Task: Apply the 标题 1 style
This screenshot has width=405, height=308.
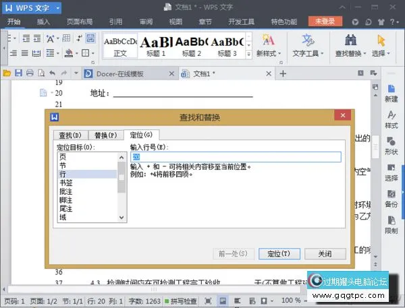Action: tap(156, 46)
